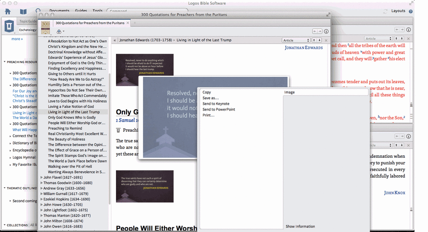Open Article dropdown in top right panel
This screenshot has width=428, height=232.
pos(379,39)
